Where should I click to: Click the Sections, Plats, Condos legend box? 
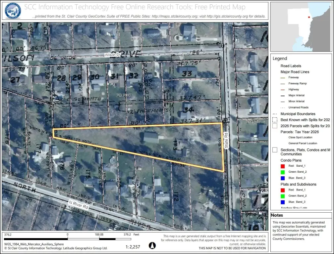coord(275,150)
